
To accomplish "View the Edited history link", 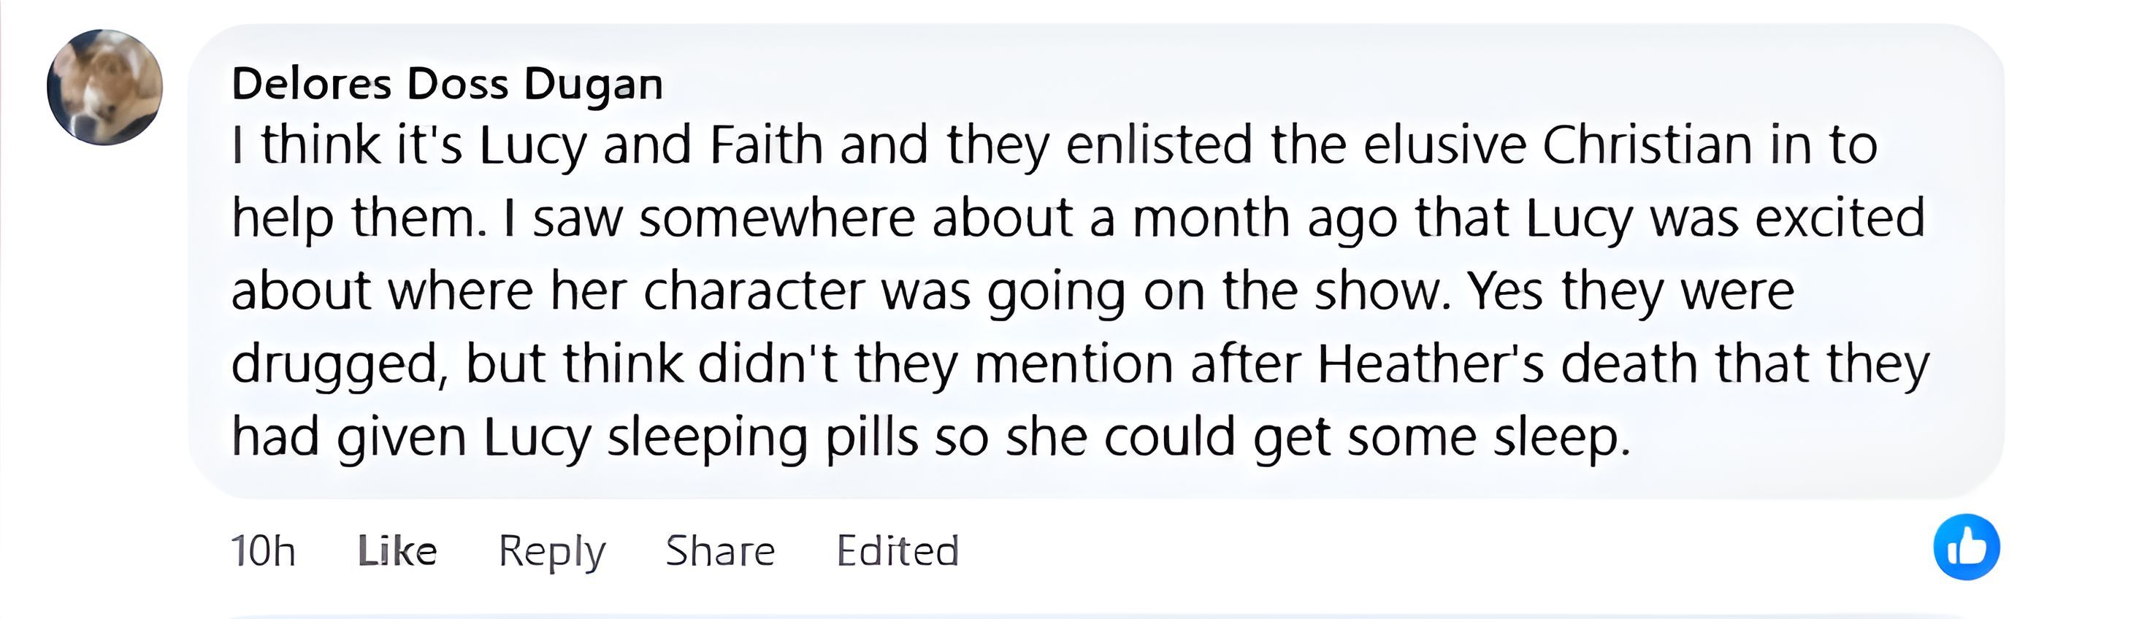I will click(x=898, y=550).
